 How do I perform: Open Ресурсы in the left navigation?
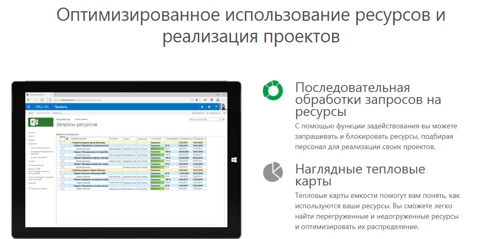pyautogui.click(x=32, y=139)
